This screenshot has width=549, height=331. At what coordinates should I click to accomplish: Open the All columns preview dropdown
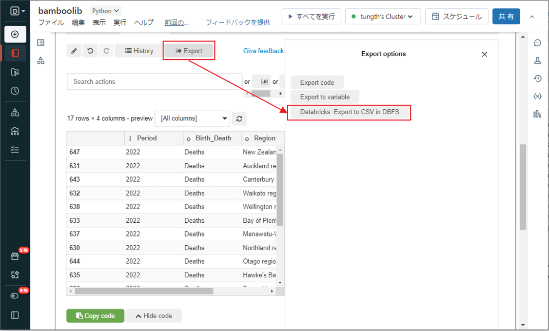[x=192, y=118]
